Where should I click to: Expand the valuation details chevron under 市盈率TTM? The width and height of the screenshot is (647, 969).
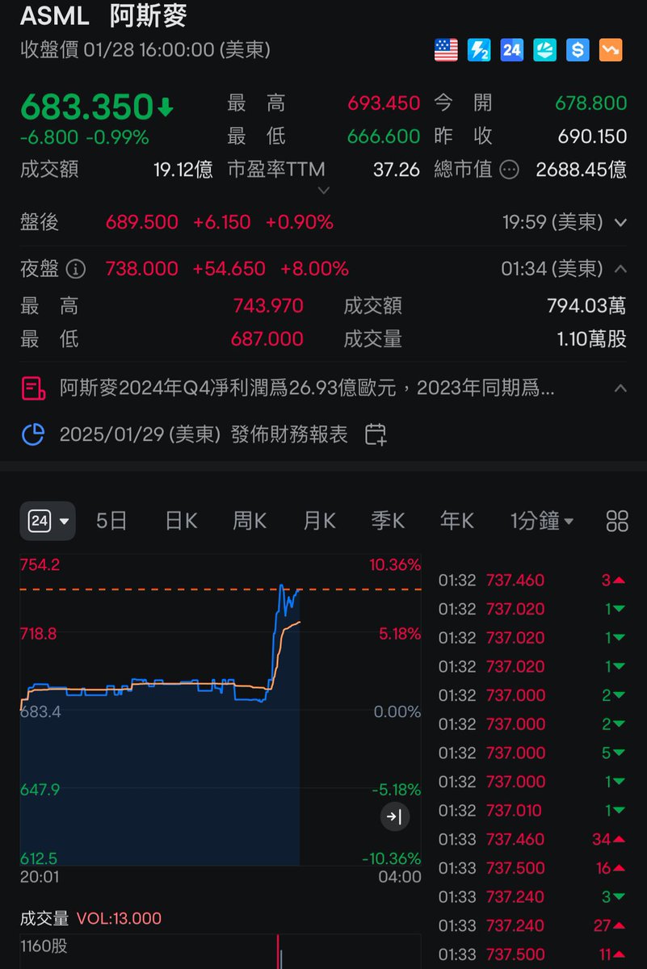click(323, 191)
